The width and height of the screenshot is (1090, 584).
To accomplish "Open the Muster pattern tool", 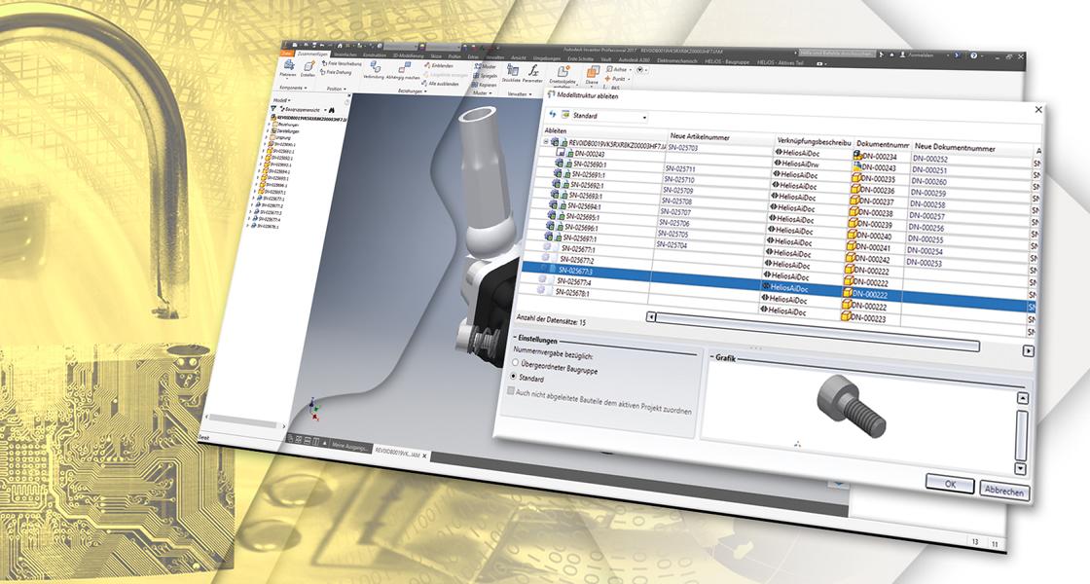I will tap(486, 66).
